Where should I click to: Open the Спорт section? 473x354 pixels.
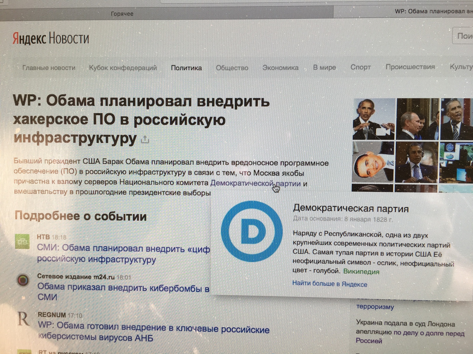[x=360, y=67]
